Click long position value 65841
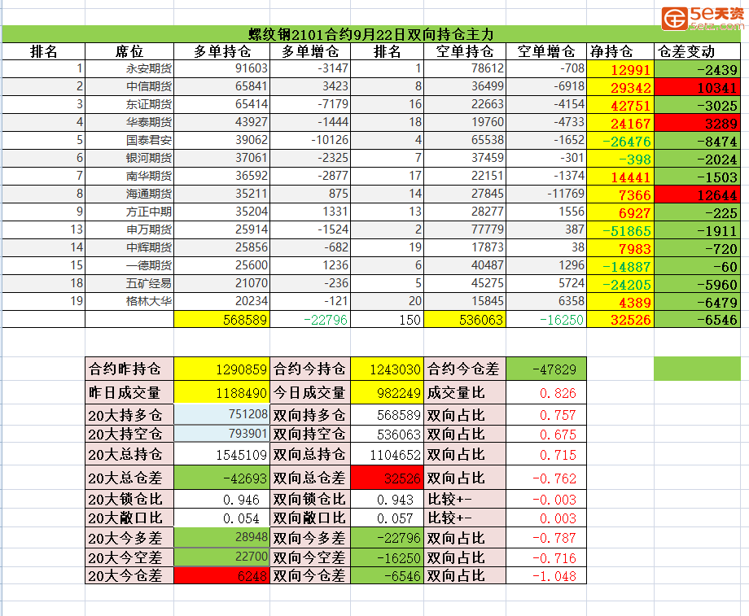The width and height of the screenshot is (749, 616). pyautogui.click(x=222, y=87)
